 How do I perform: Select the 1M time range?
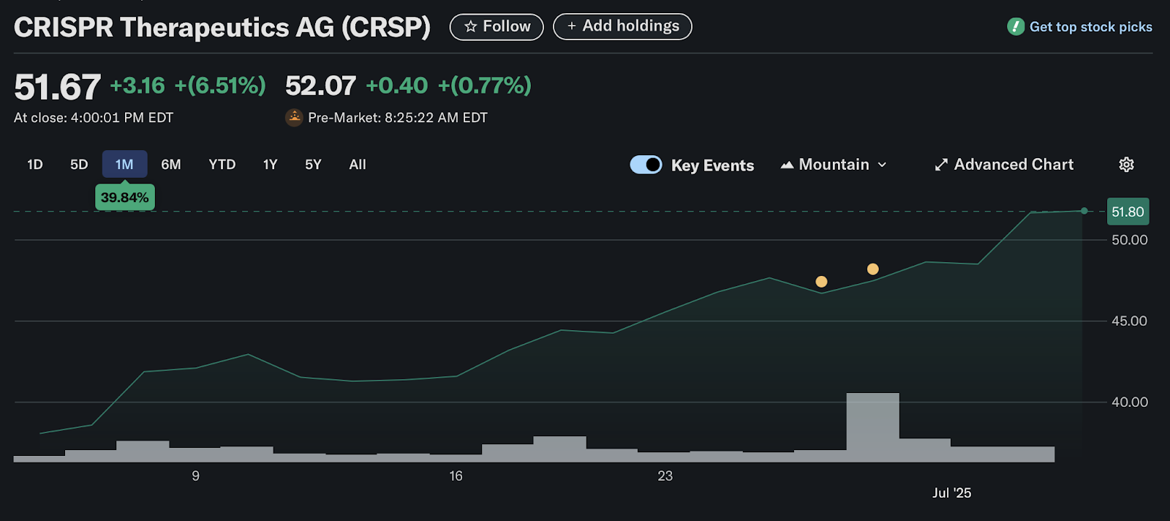pyautogui.click(x=124, y=165)
